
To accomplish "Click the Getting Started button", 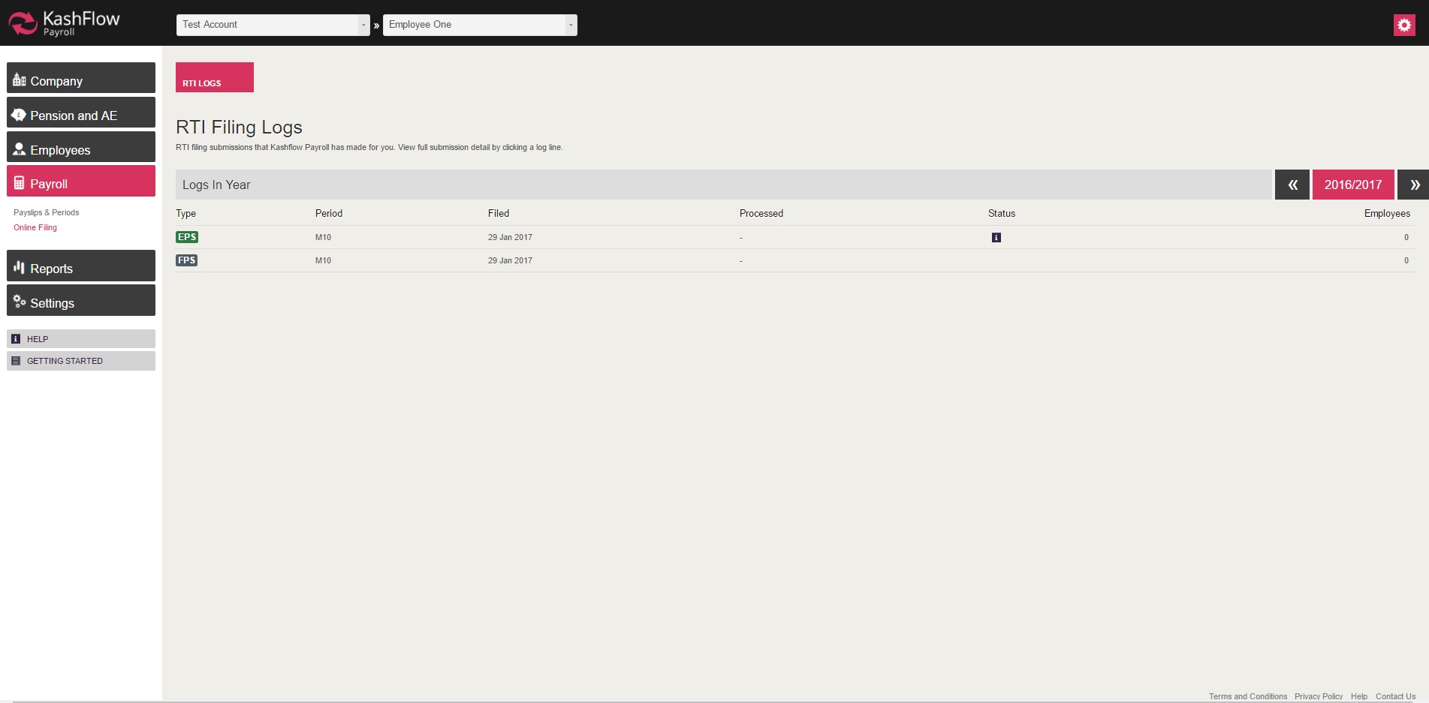I will click(x=81, y=361).
